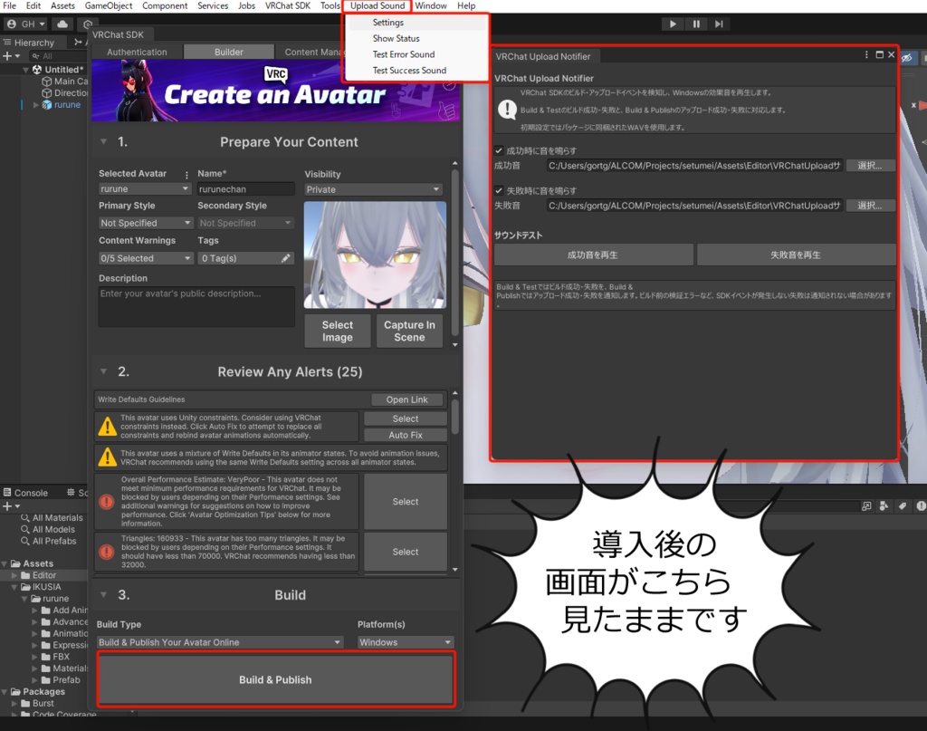
Task: Click 選択 button for success sound path
Action: click(870, 166)
